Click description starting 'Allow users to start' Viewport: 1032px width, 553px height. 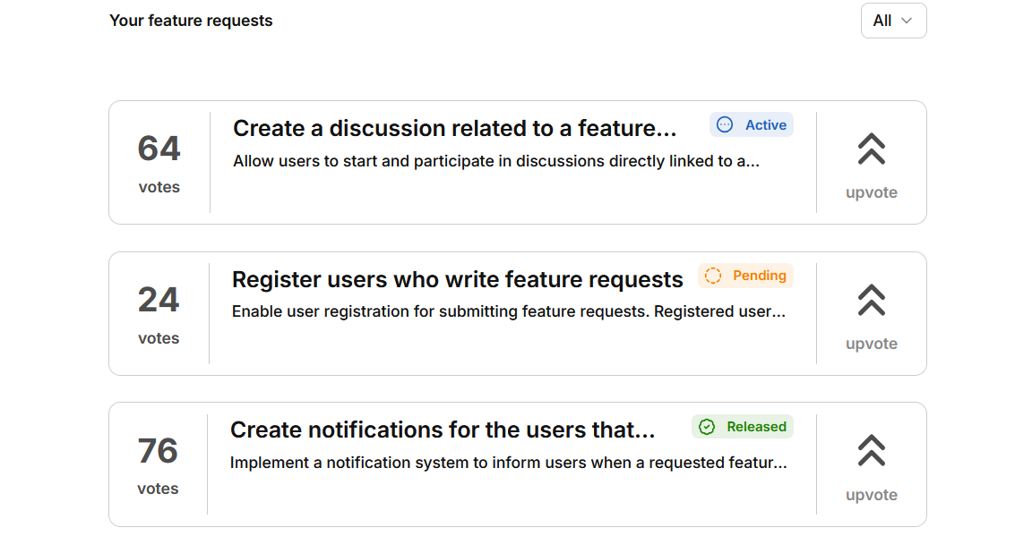coord(496,162)
